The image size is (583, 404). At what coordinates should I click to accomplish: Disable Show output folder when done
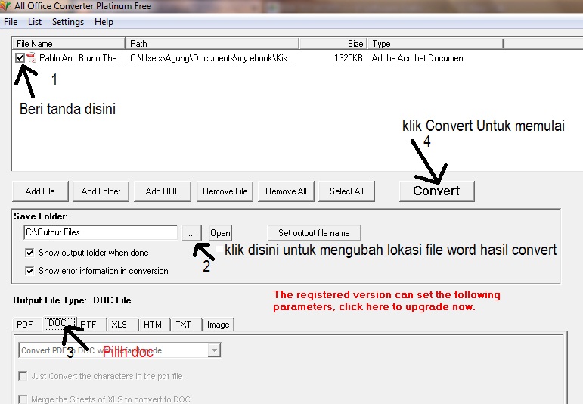coord(29,253)
